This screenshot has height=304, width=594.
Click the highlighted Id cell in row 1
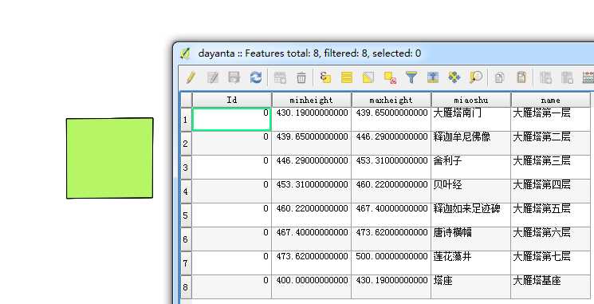tap(231, 120)
